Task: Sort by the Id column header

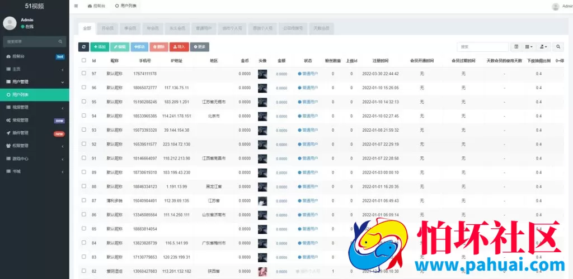Action: (94, 60)
